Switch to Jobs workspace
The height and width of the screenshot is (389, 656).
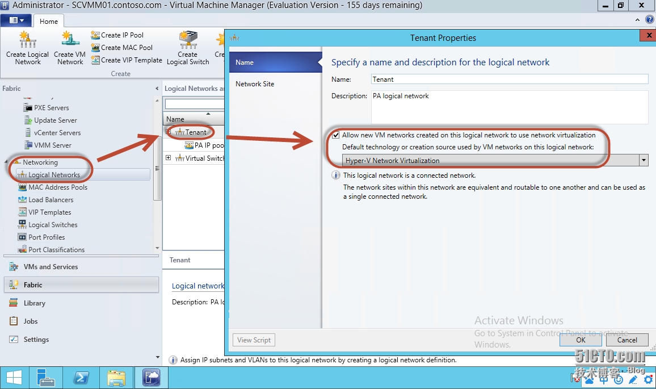click(81, 321)
